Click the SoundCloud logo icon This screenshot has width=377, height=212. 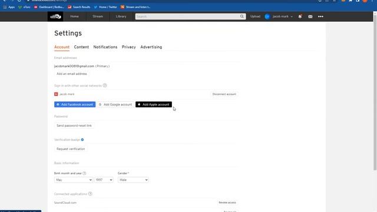coord(55,16)
